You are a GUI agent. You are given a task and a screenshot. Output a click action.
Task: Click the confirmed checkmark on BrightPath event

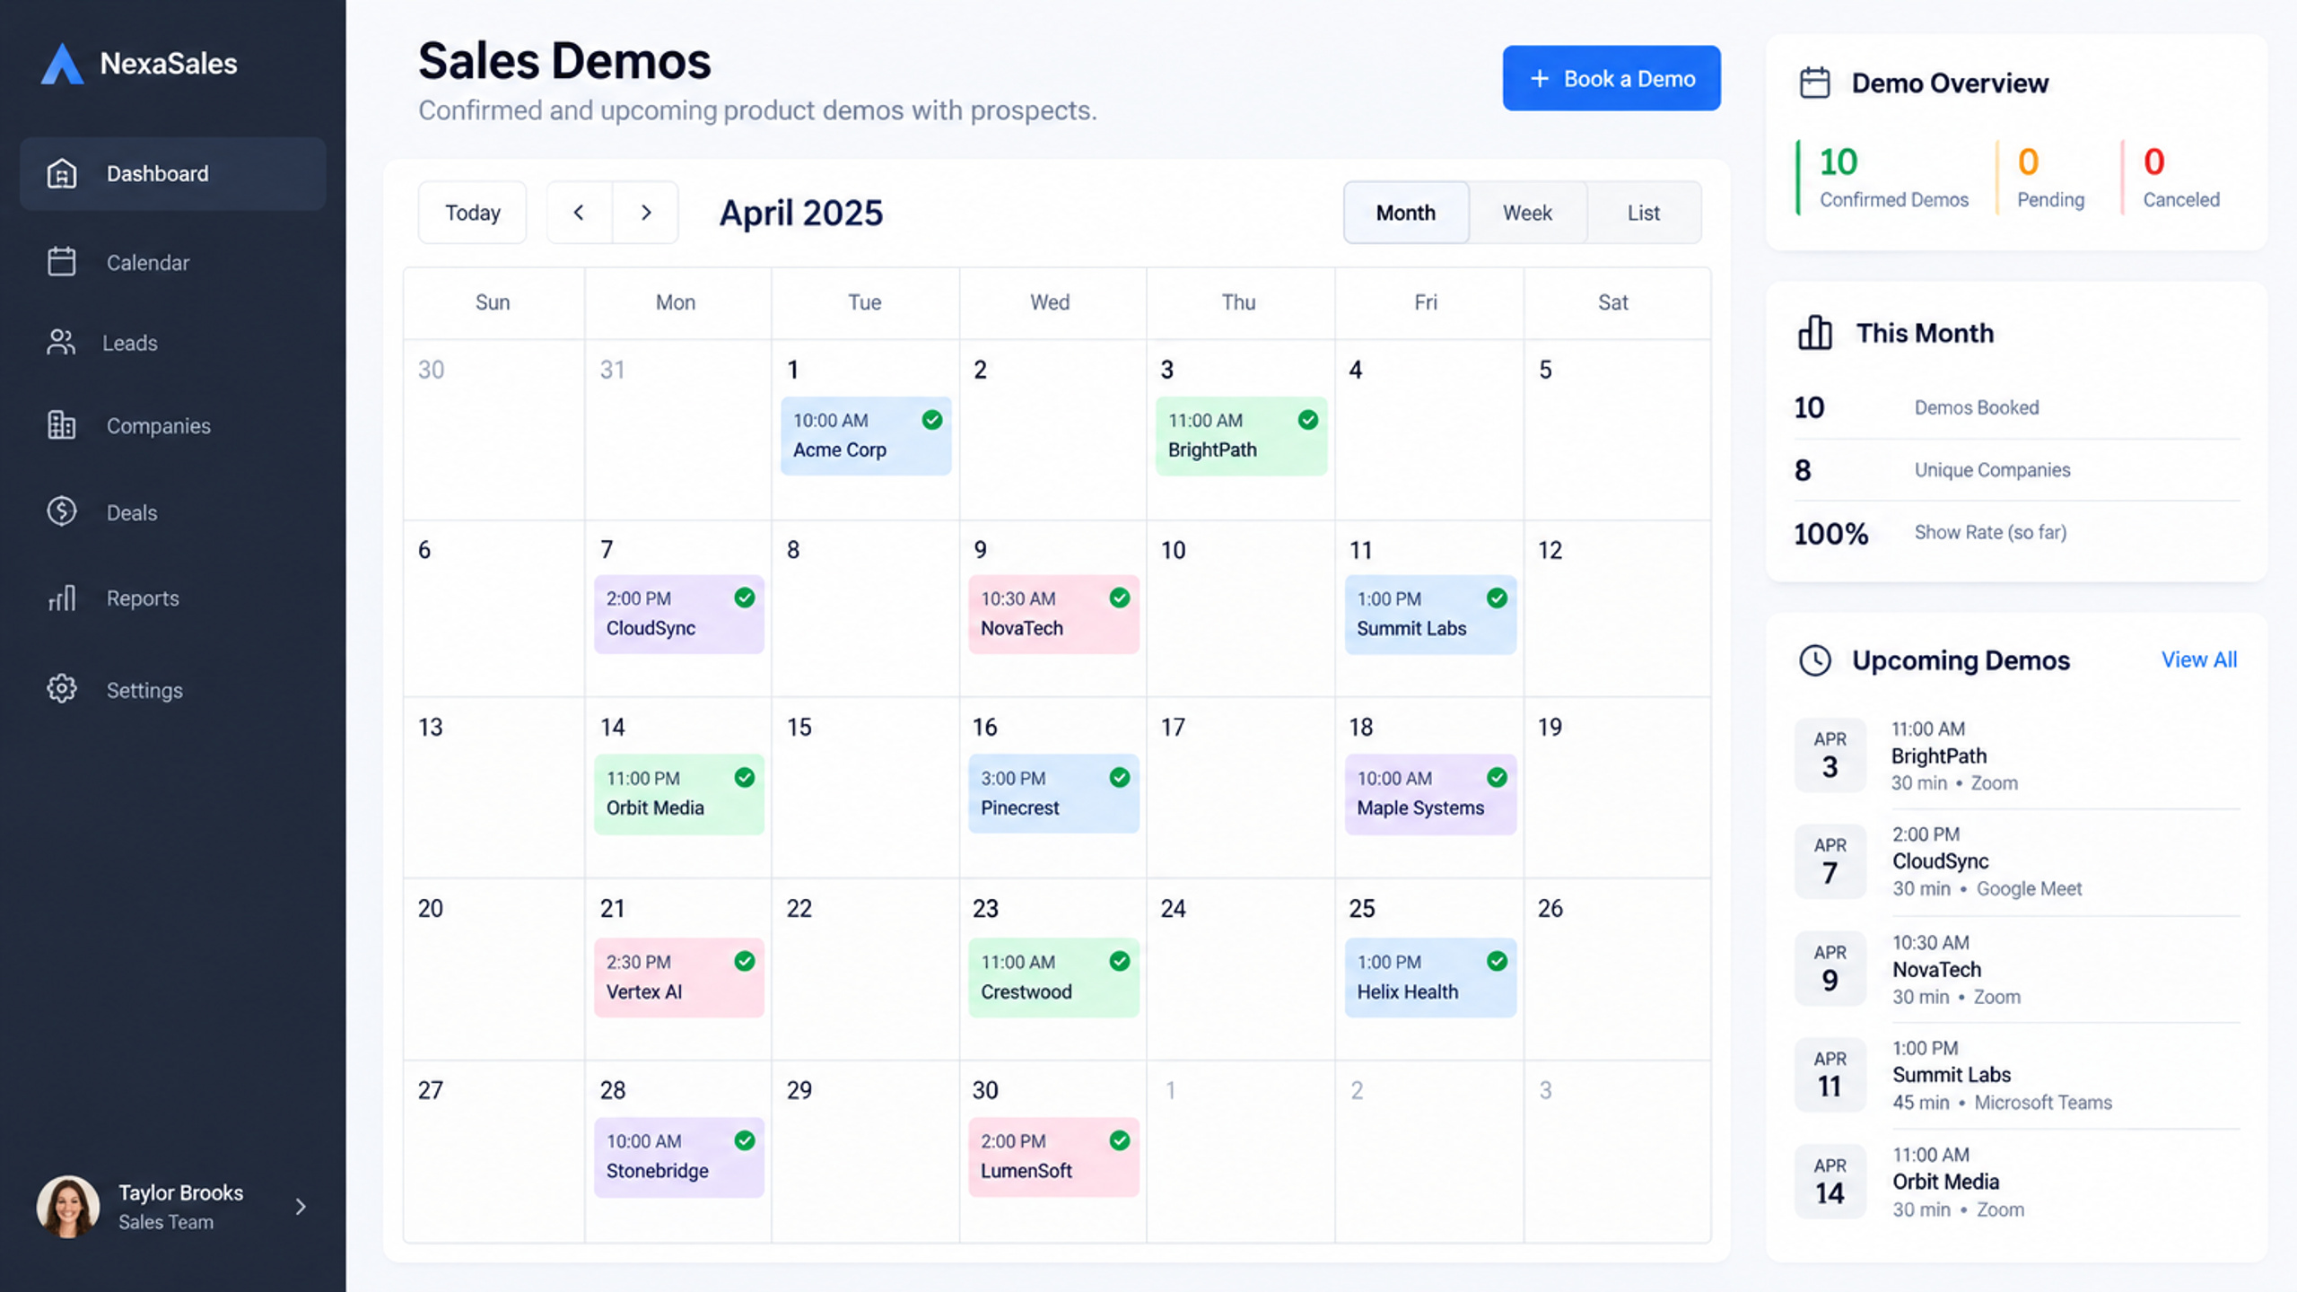pos(1308,420)
